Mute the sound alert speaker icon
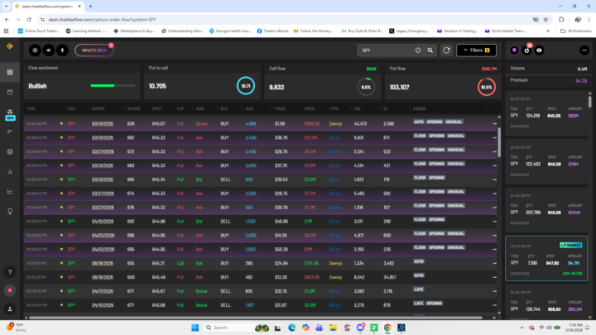The width and height of the screenshot is (596, 335). 49,50
